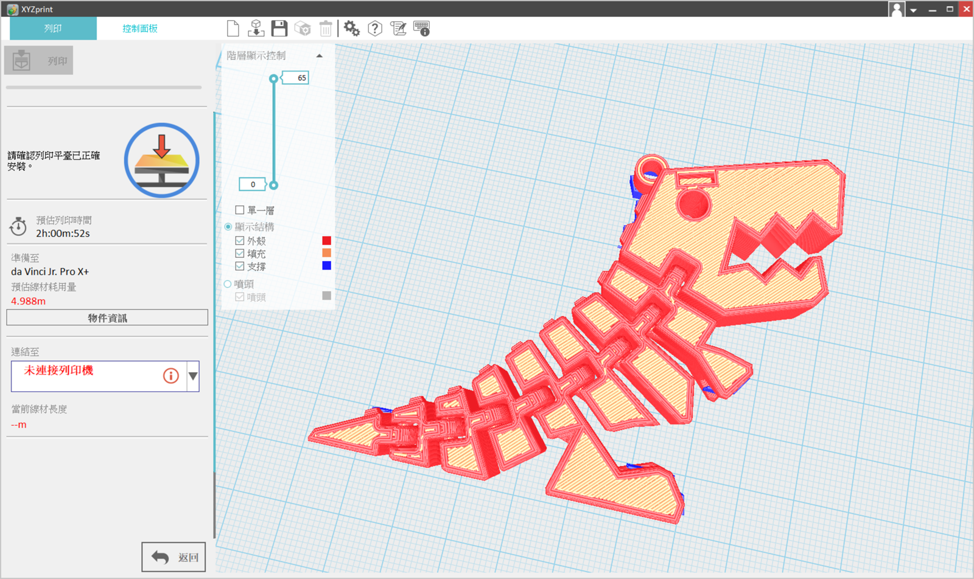Screen dimensions: 974x579
Task: Select the 列印 tab
Action: tap(53, 29)
